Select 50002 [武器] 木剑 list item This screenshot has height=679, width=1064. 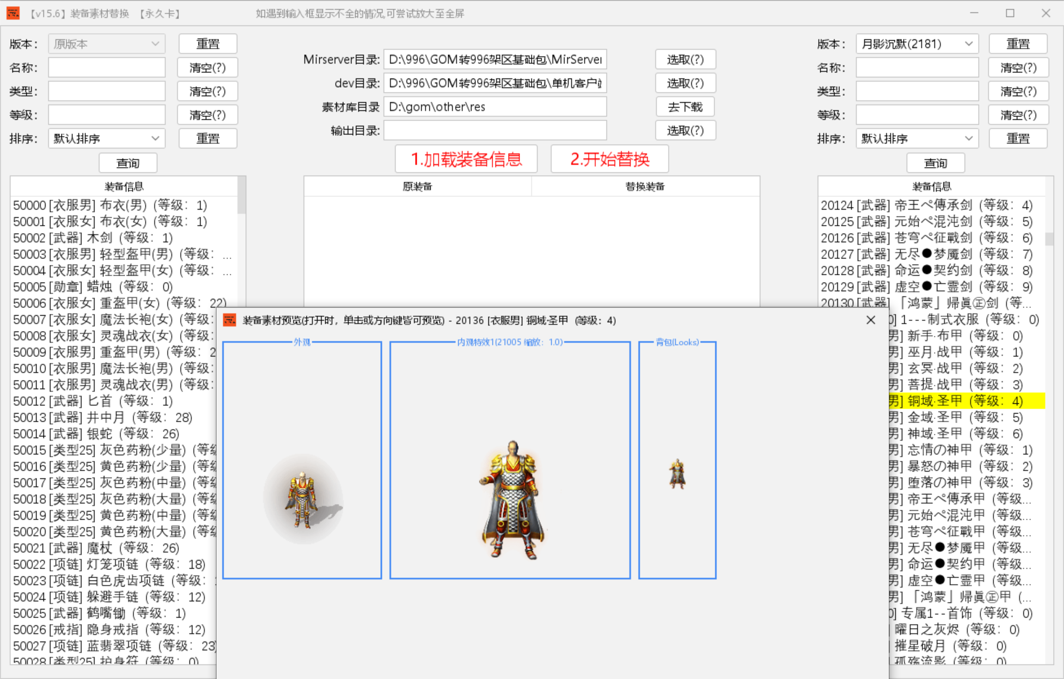pyautogui.click(x=92, y=238)
